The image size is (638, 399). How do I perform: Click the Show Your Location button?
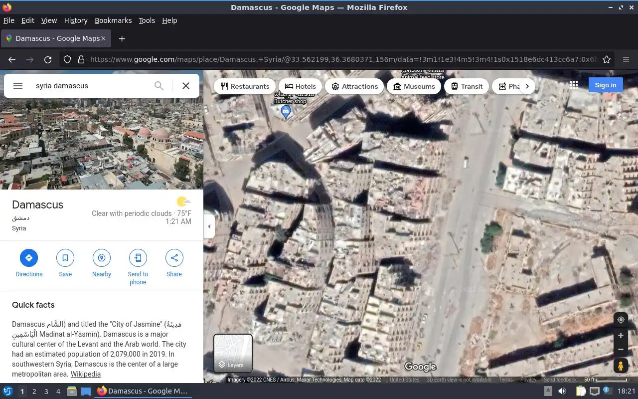point(621,320)
